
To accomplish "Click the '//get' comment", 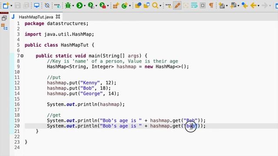I will (54, 115).
